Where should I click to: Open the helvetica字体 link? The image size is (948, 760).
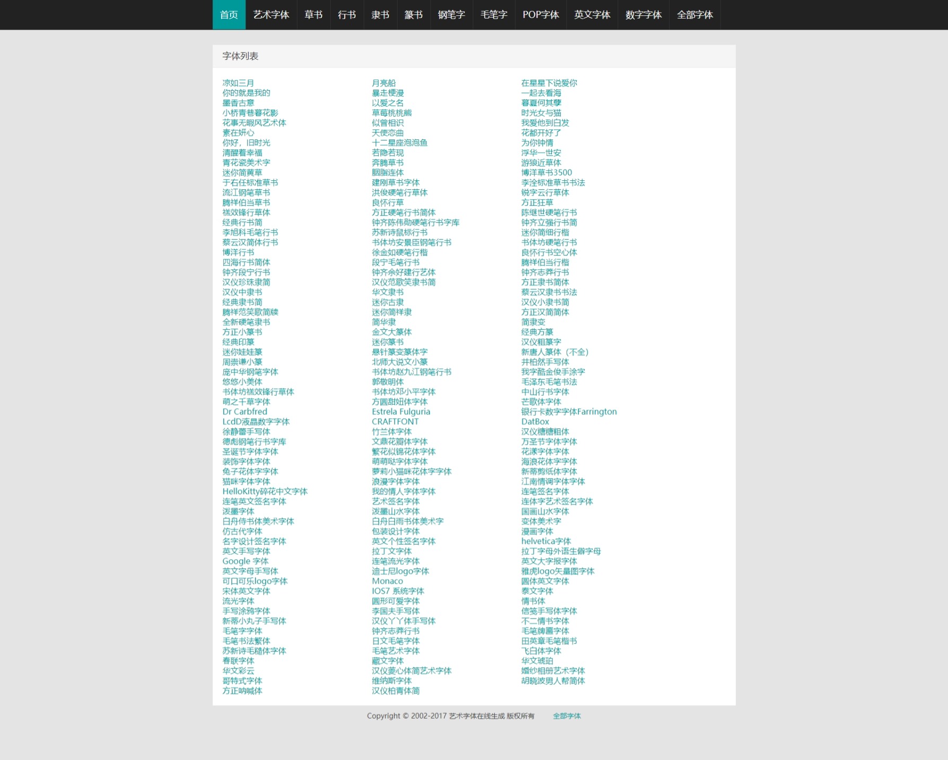(x=546, y=542)
